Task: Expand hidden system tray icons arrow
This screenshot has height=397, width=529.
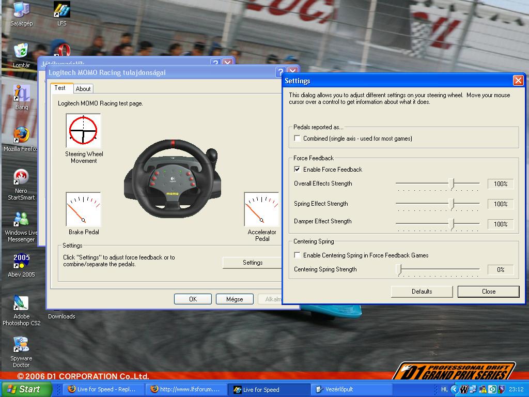Action: click(455, 390)
